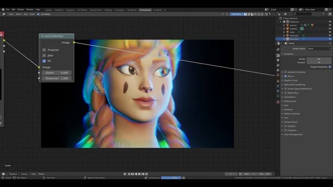Switch to the Compositing workspace tab
The image size is (333, 187).
click(145, 10)
